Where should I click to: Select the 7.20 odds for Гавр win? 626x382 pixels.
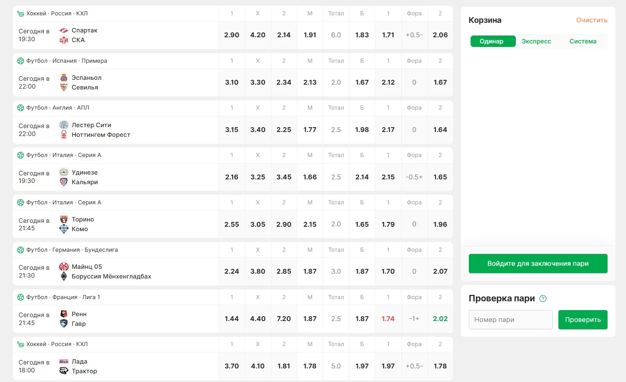284,319
